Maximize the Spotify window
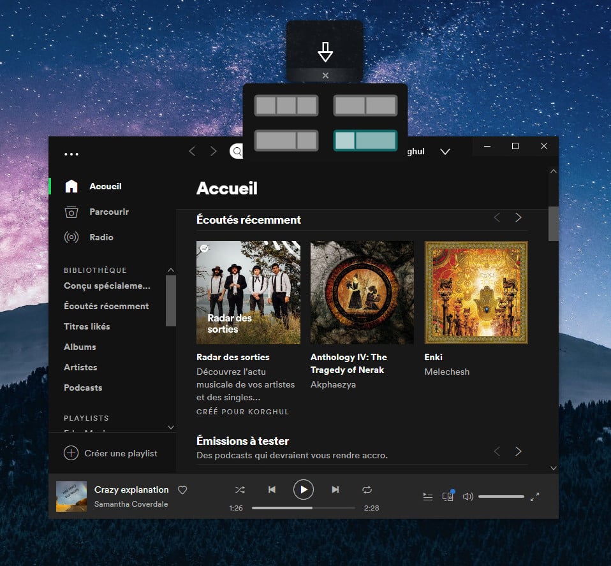The image size is (611, 566). pos(515,146)
